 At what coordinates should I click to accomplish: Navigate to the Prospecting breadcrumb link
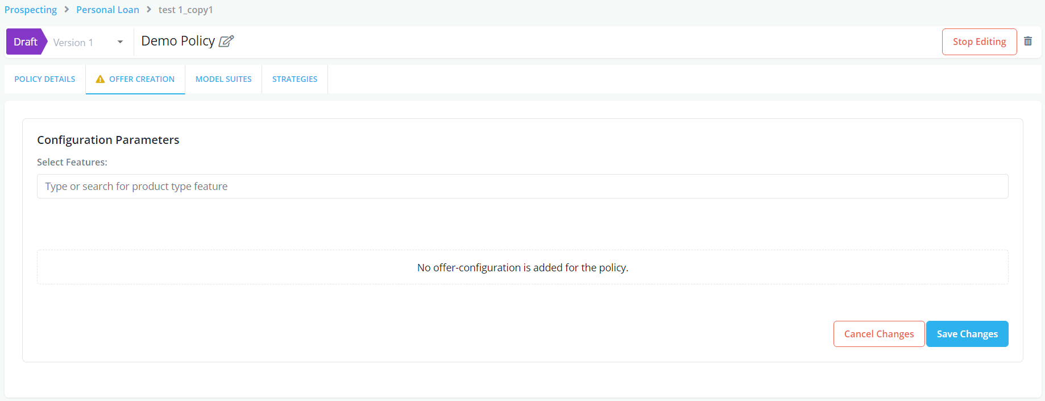pos(31,10)
